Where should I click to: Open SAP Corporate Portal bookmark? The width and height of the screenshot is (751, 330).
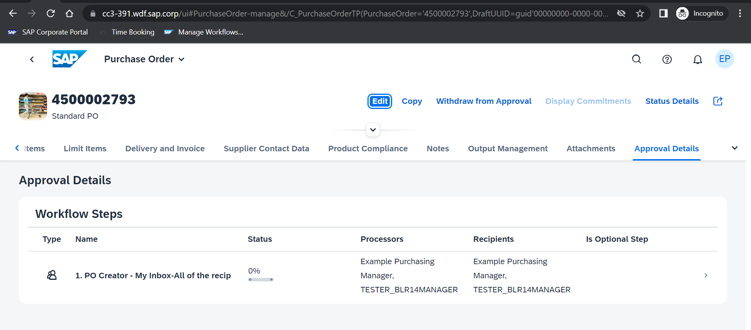tap(48, 32)
